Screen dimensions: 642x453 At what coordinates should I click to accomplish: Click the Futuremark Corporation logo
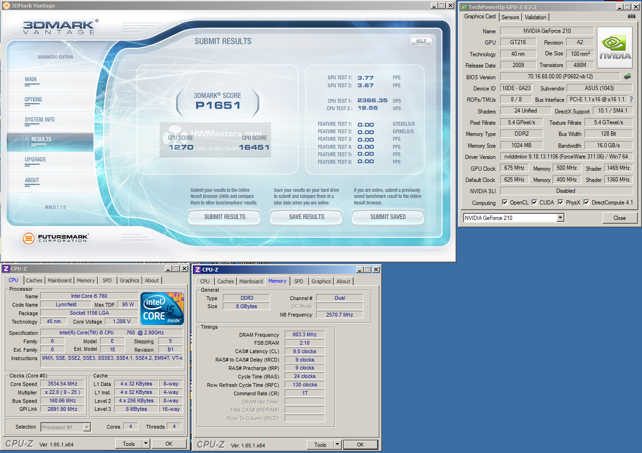click(x=55, y=238)
